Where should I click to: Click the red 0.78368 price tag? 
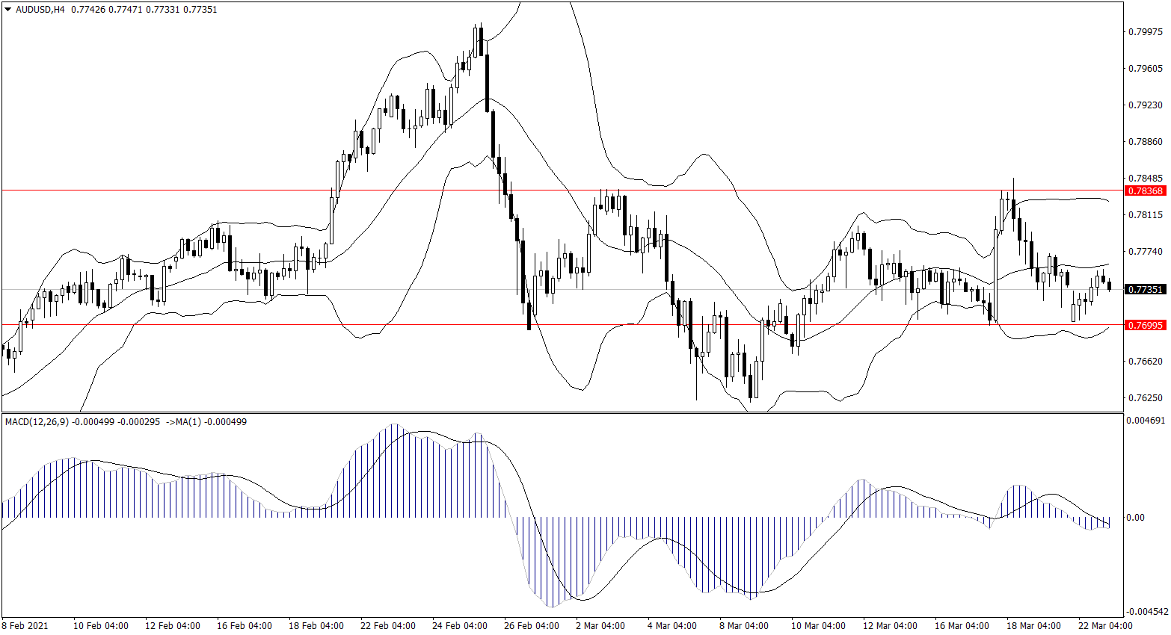(x=1145, y=191)
